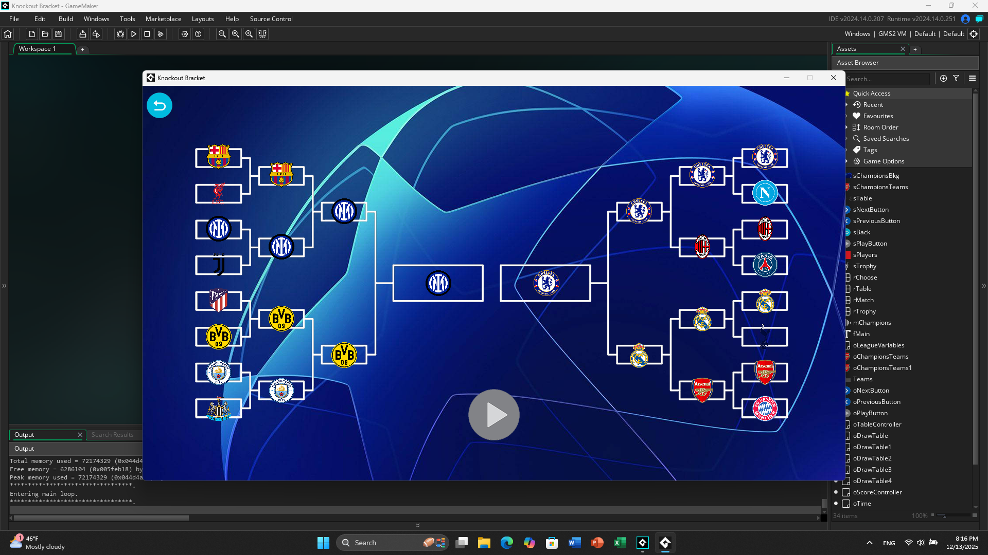Click the round back arrow in game

click(160, 105)
